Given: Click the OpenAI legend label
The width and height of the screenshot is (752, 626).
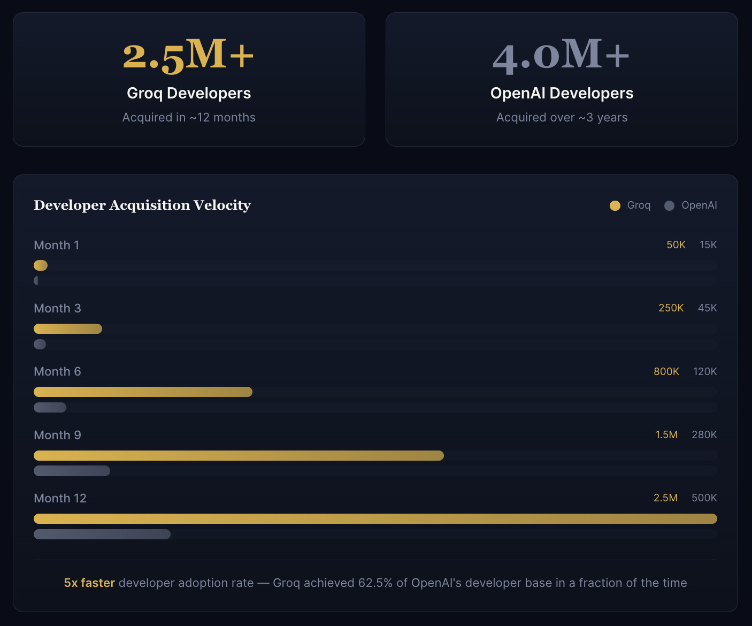Looking at the screenshot, I should 699,205.
